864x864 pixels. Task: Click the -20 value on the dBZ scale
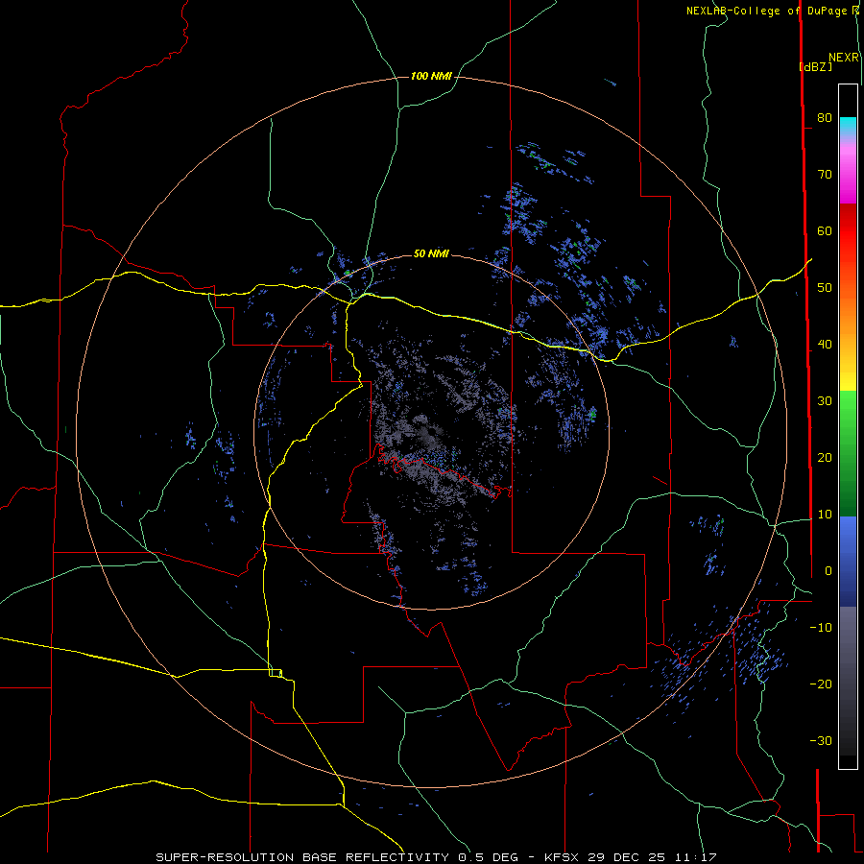pos(821,684)
